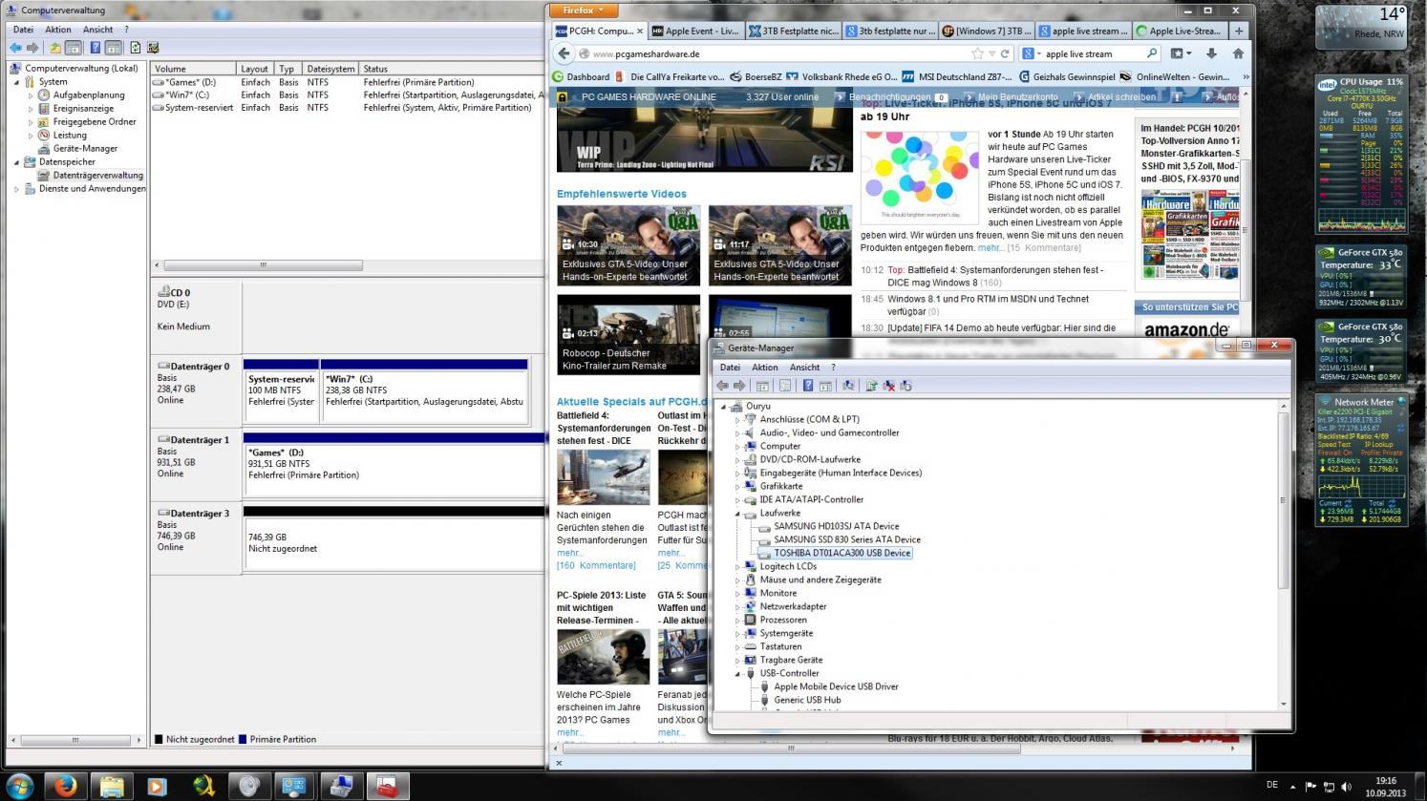This screenshot has height=801, width=1427.
Task: Click the rightmost settings-list icon in Computerverwaltung toolbar
Action: tap(153, 48)
